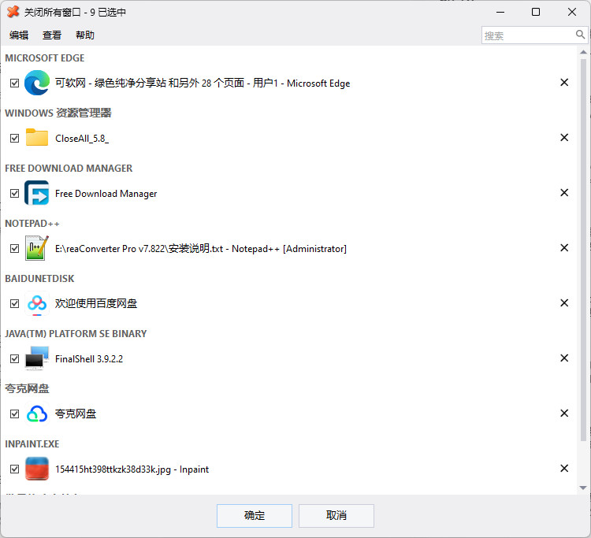The image size is (591, 538).
Task: Select the 安装说明.txt Notepad++ row text
Action: pyautogui.click(x=201, y=249)
